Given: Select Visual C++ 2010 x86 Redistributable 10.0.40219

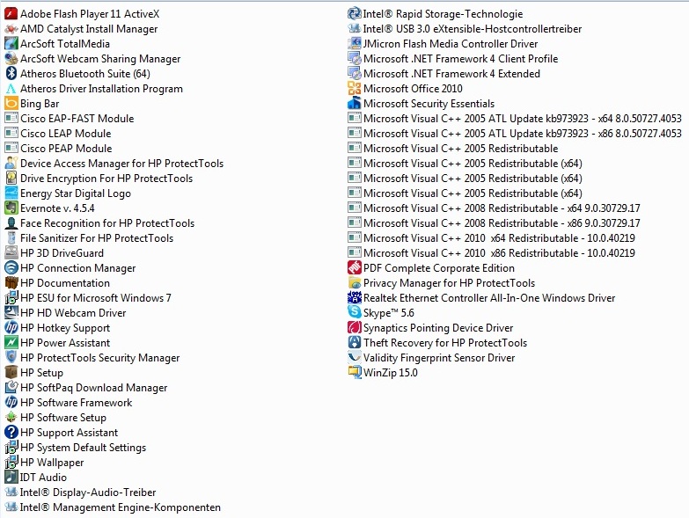Looking at the screenshot, I should [x=491, y=253].
